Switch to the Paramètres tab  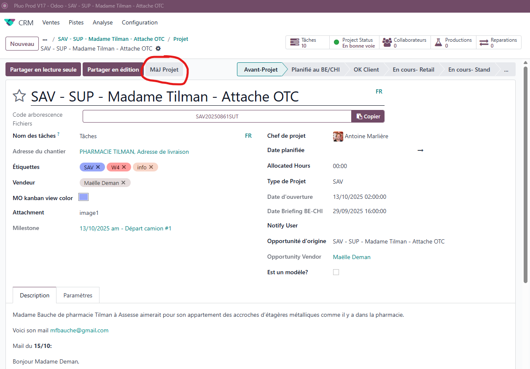[x=78, y=296]
